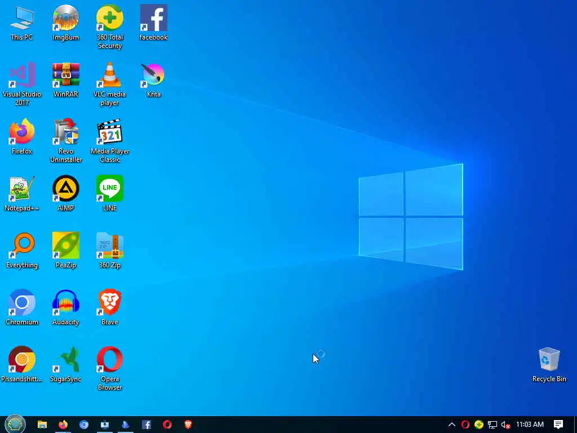Expand the hidden system tray icons

point(452,425)
